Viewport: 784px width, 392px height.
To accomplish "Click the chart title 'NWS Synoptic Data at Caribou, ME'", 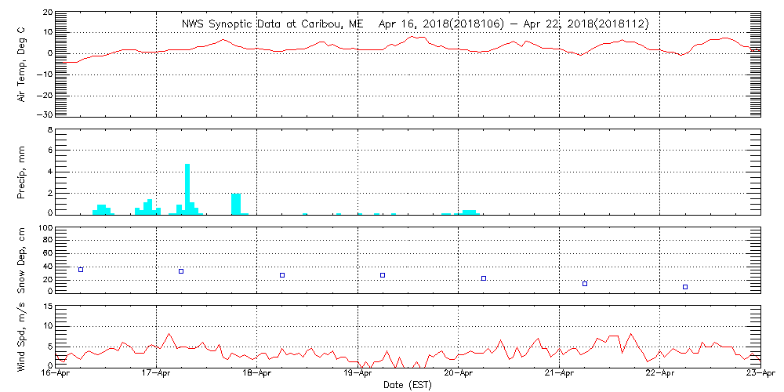I will pos(273,24).
